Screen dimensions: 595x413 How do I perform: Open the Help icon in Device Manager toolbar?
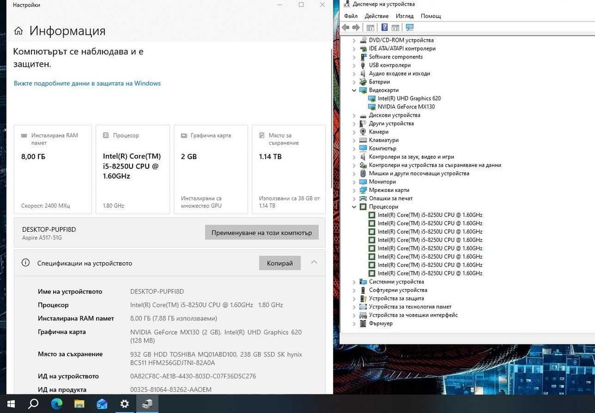point(384,27)
